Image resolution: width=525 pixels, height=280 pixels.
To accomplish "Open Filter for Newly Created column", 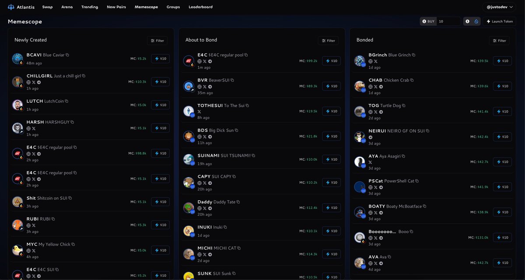I will [x=157, y=41].
